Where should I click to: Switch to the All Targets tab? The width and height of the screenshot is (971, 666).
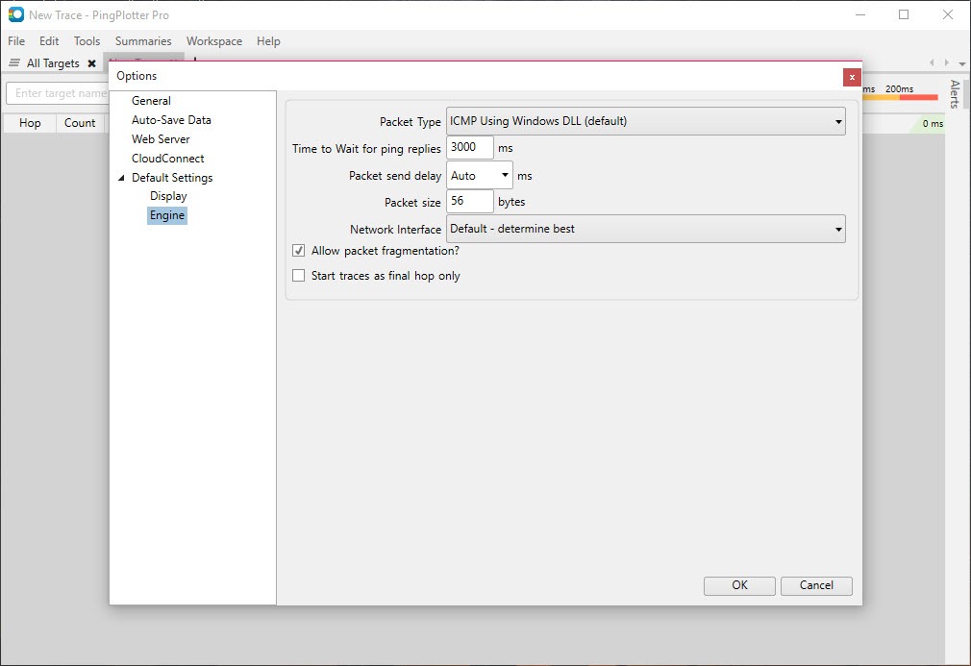(x=53, y=63)
